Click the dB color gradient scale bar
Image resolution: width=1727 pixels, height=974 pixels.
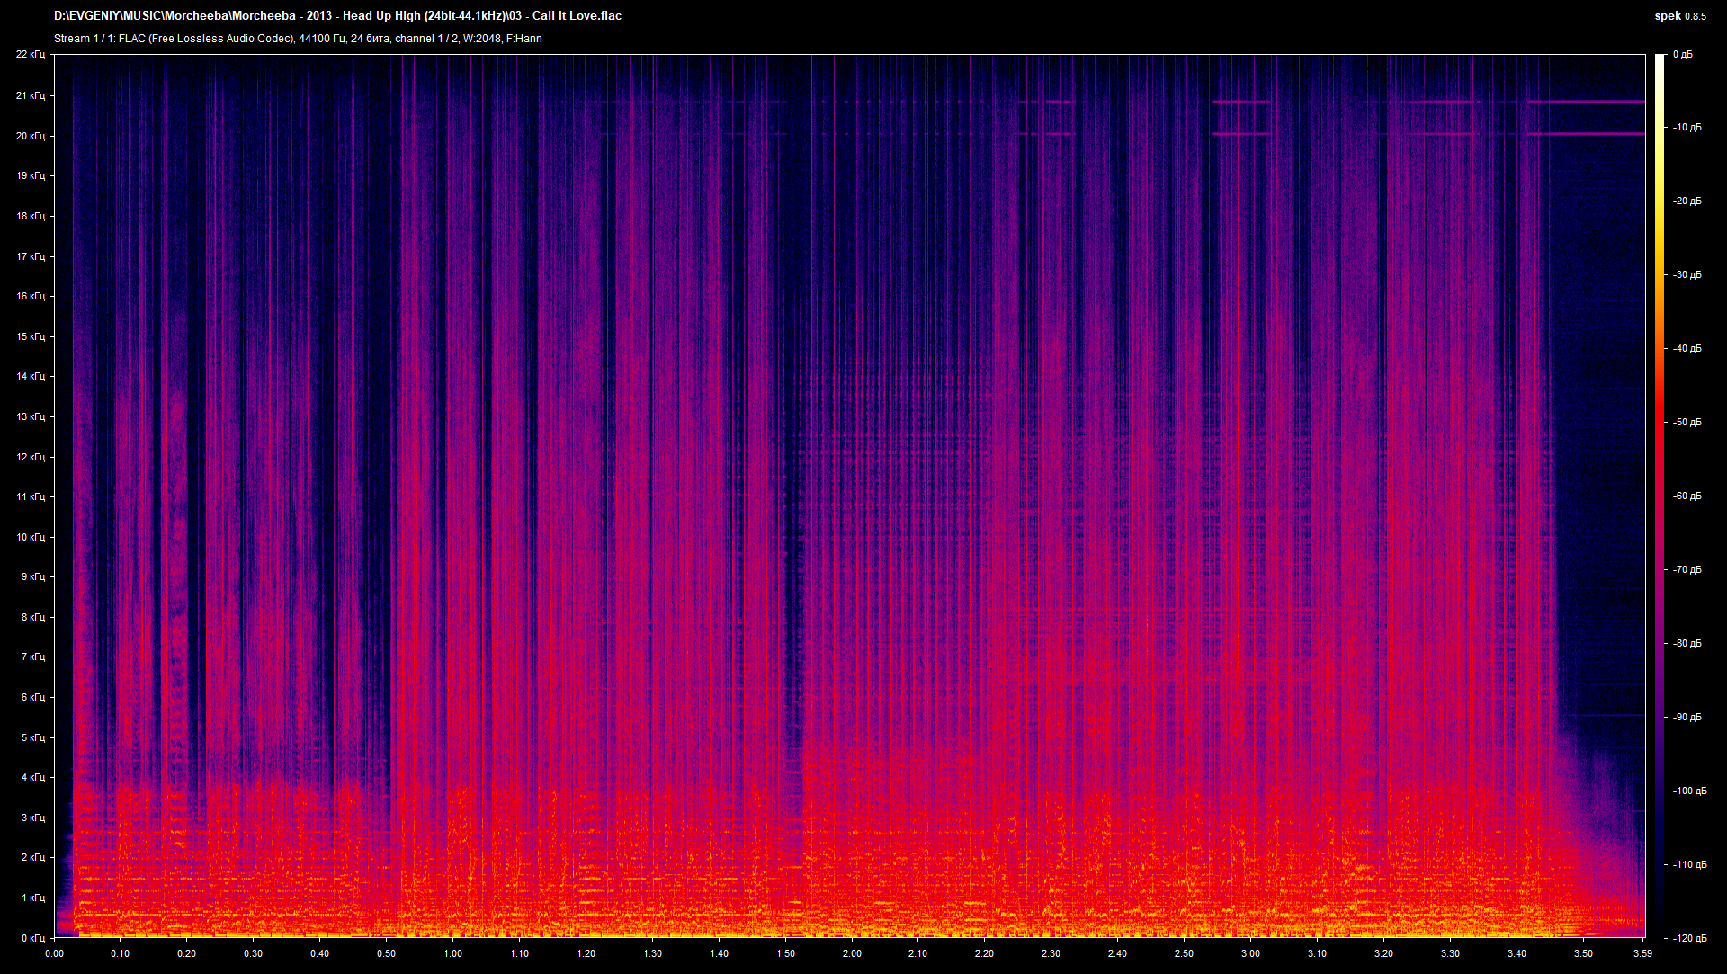1660,496
